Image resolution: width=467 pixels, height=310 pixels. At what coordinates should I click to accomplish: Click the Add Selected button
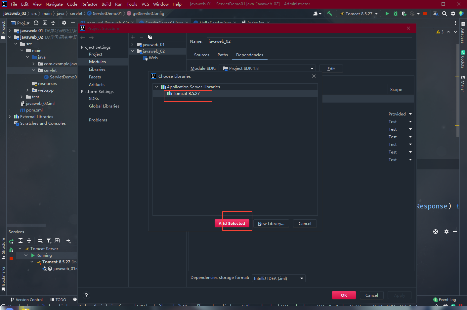point(232,224)
